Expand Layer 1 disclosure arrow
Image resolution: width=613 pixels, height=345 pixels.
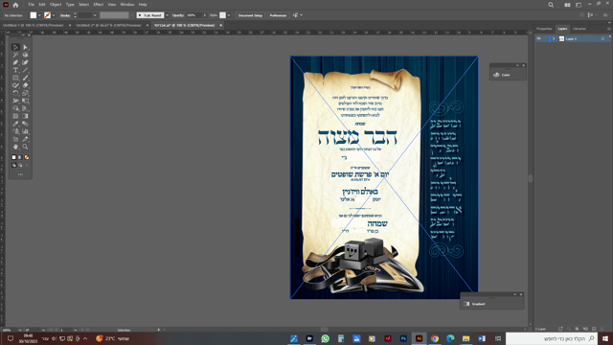[x=554, y=38]
